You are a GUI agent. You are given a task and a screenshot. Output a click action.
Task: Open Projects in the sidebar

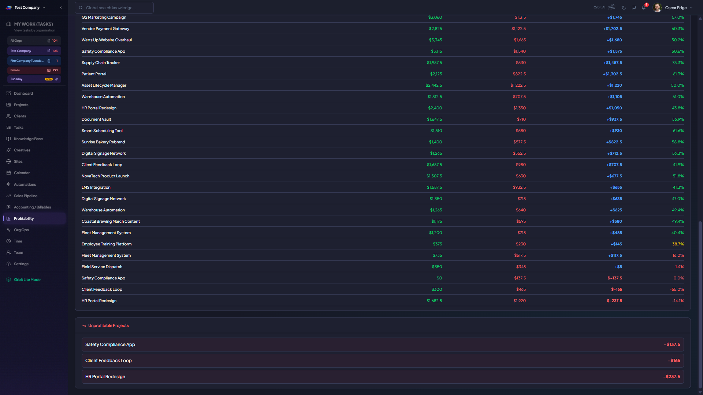pyautogui.click(x=34, y=105)
